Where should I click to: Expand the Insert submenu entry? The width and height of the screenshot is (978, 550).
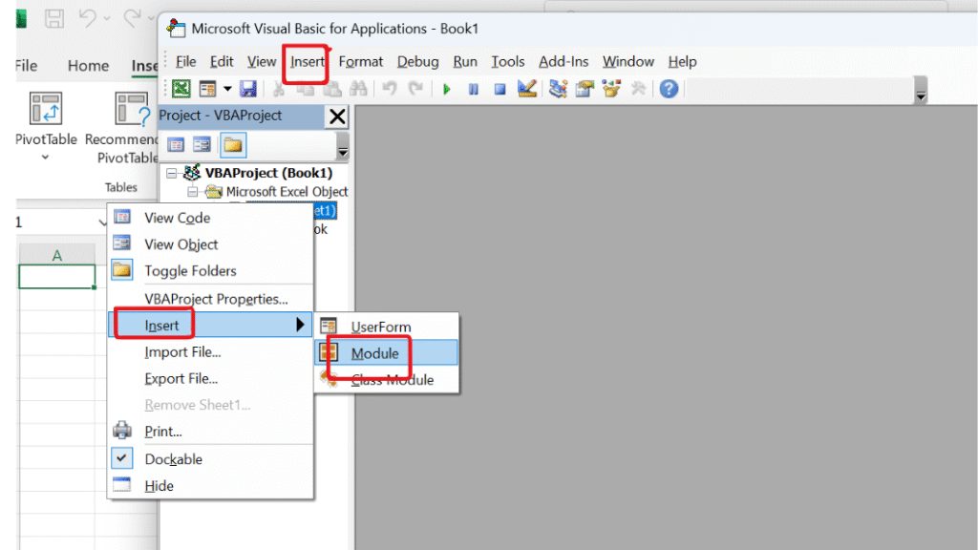pos(210,325)
